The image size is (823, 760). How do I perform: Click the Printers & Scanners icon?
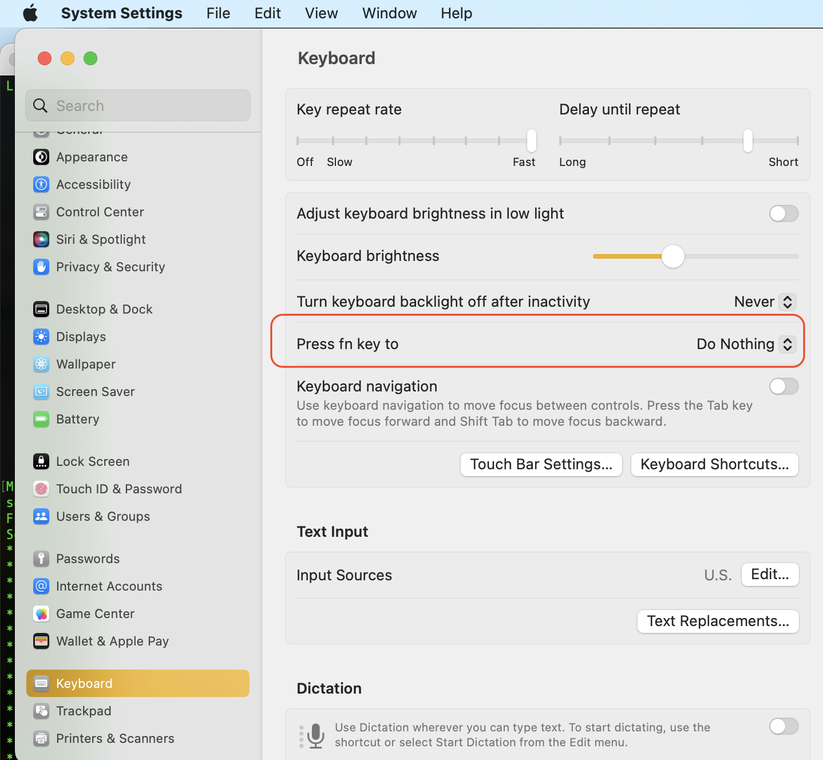tap(41, 738)
